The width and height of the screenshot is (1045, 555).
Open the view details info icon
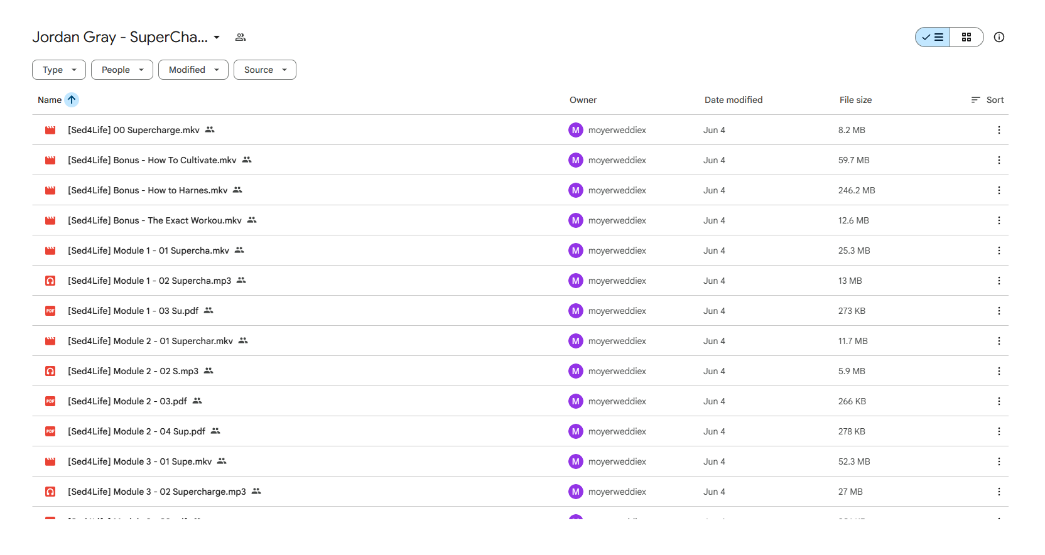pos(999,37)
